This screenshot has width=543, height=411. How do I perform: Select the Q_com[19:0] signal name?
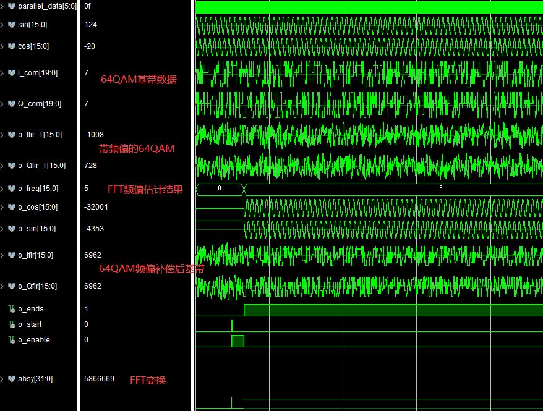click(x=40, y=104)
